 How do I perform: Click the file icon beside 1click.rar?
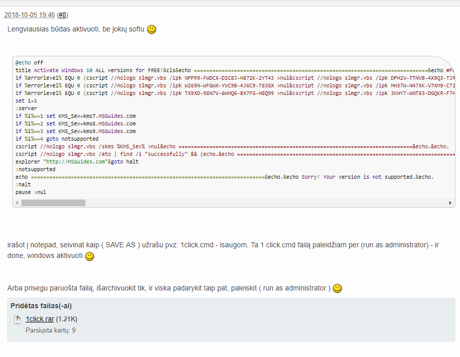point(17,319)
